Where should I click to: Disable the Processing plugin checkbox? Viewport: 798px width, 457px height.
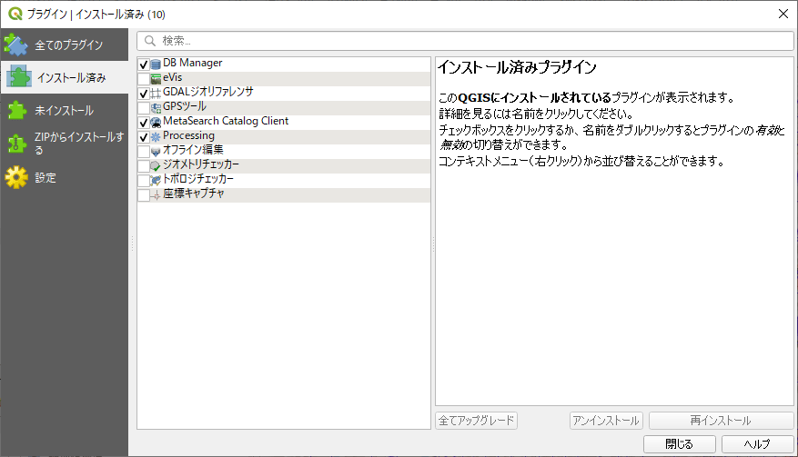coord(144,137)
